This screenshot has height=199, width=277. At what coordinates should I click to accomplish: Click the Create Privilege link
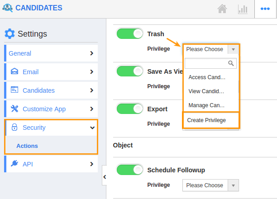click(x=206, y=120)
